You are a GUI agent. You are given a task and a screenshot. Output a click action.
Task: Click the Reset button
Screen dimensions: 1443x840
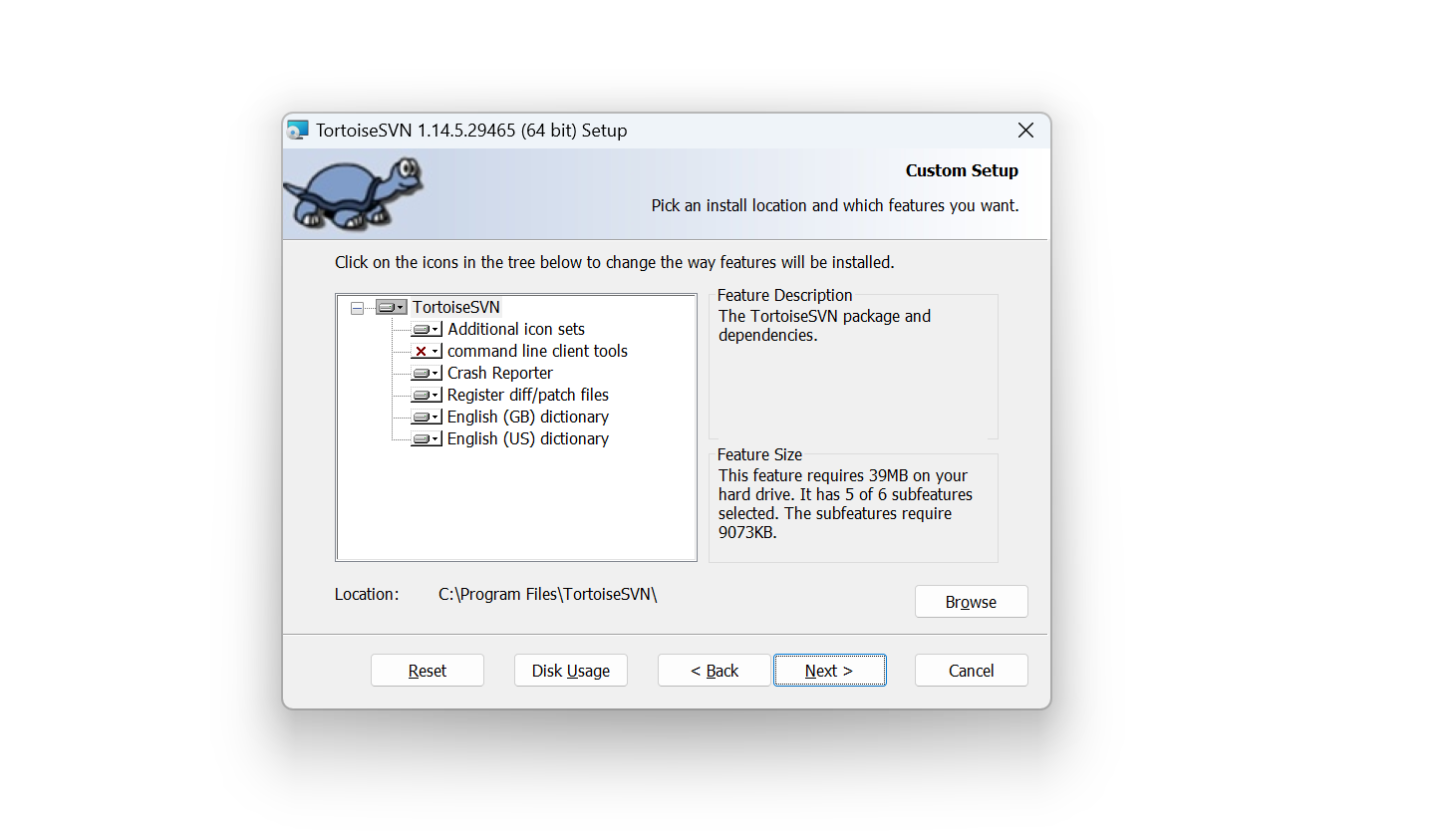point(428,671)
